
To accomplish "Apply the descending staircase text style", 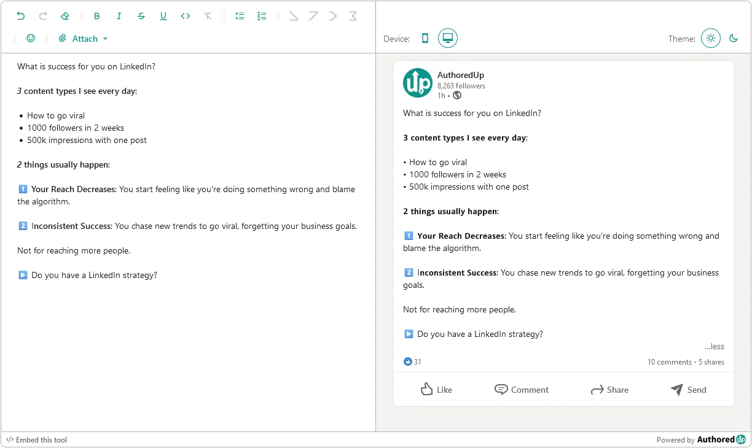I will tap(294, 16).
